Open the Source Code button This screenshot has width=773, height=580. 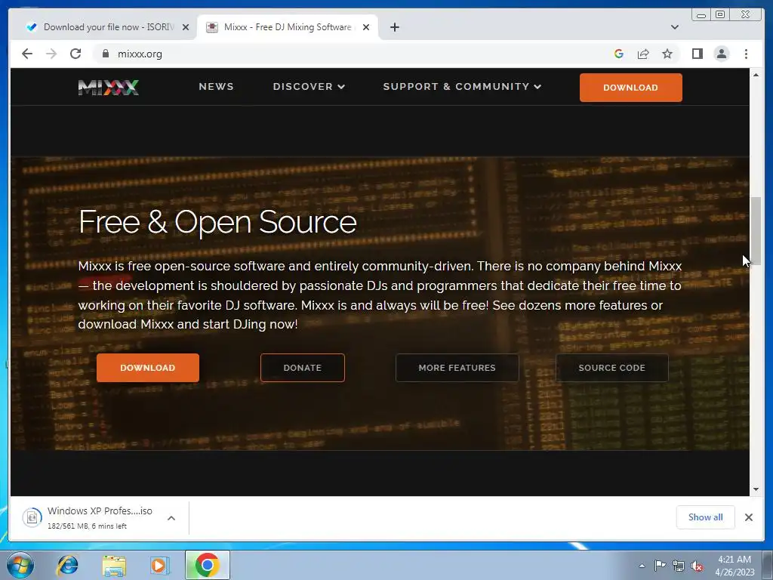[x=611, y=368]
